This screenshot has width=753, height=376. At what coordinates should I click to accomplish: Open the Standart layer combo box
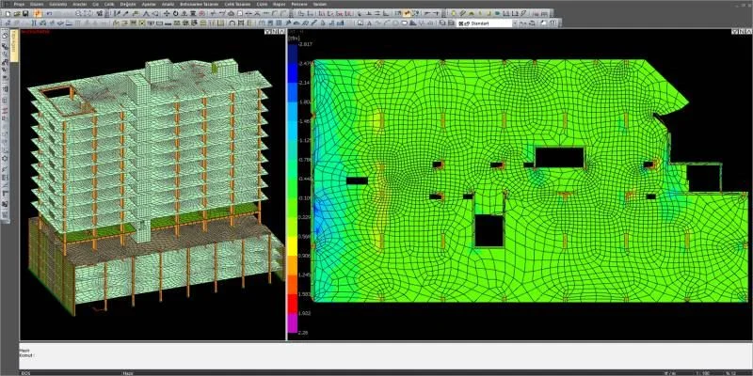coord(486,23)
